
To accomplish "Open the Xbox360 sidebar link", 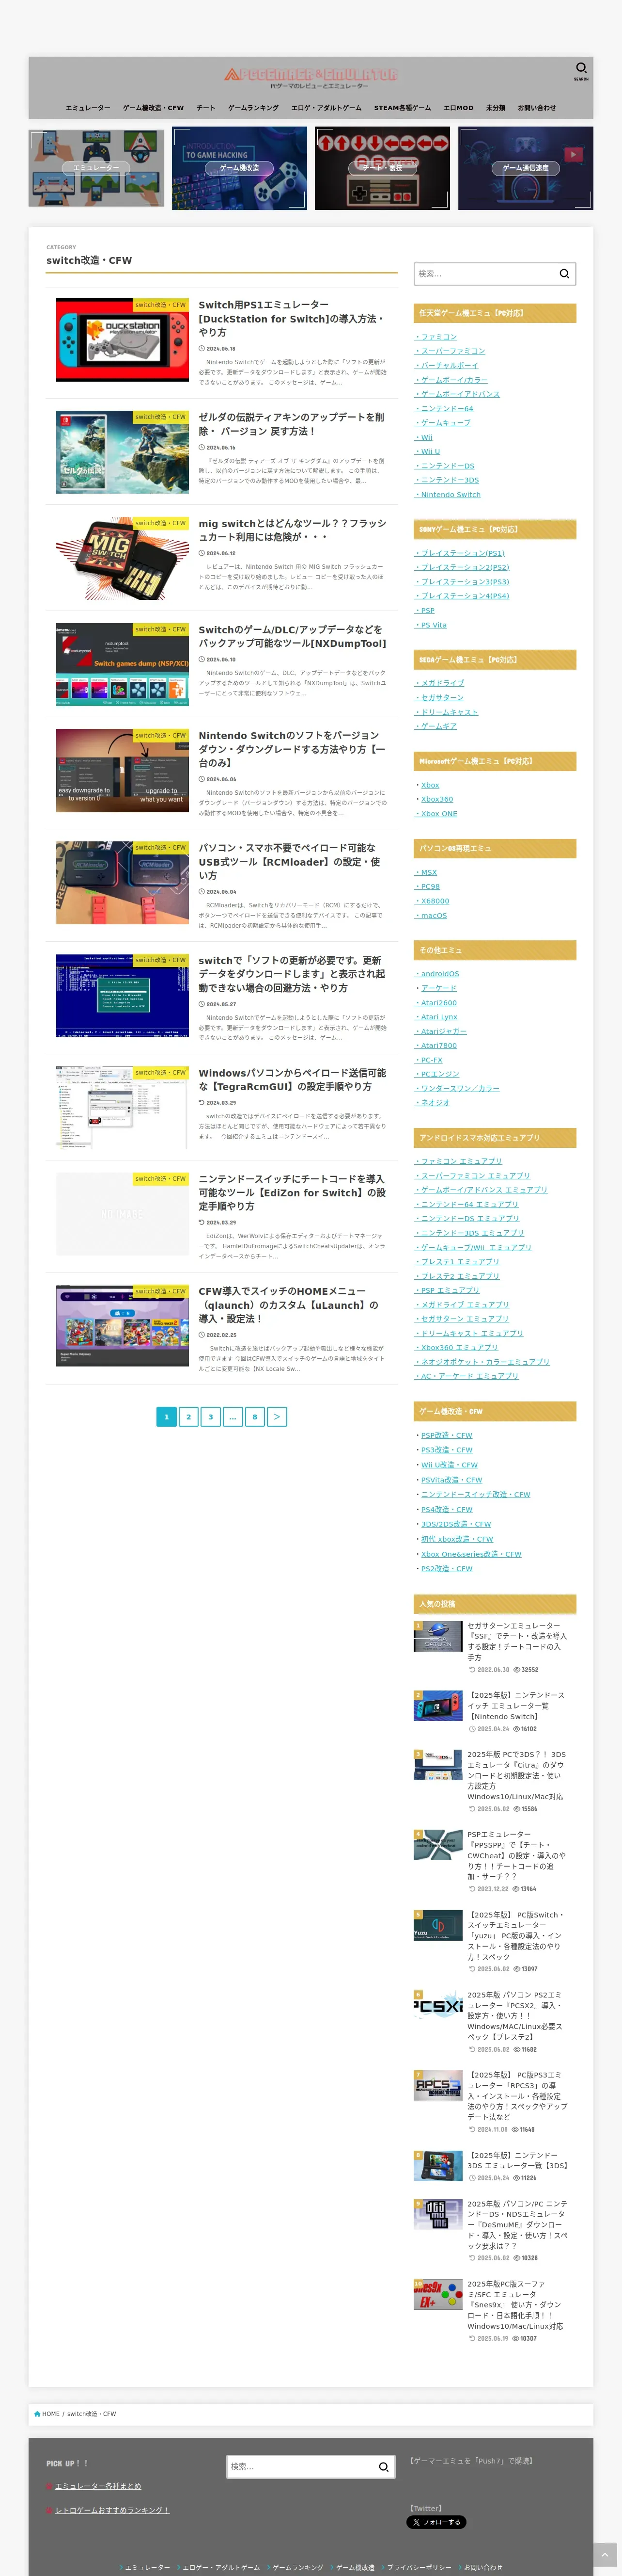I will pos(436,799).
